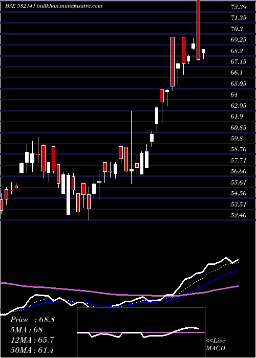256x358 pixels.
Task: Select the 64 price axis label
Action: click(x=234, y=95)
